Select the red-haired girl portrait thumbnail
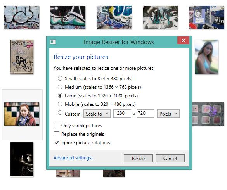Viewport: 227px width, 190px height. tap(22, 114)
